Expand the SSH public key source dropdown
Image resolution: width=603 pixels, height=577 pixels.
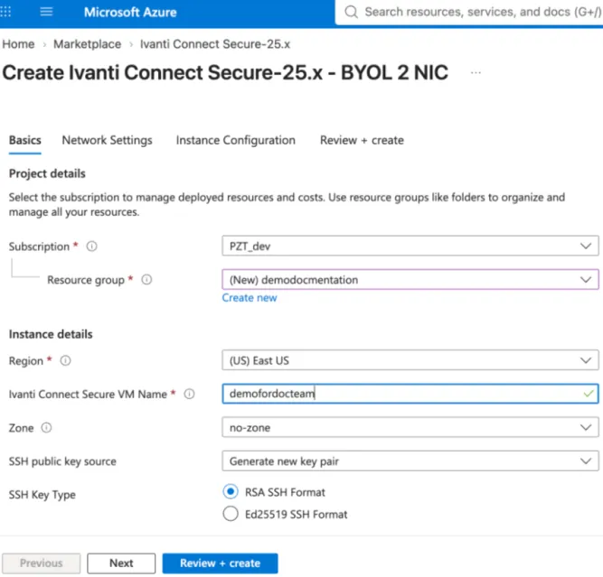[x=410, y=461]
